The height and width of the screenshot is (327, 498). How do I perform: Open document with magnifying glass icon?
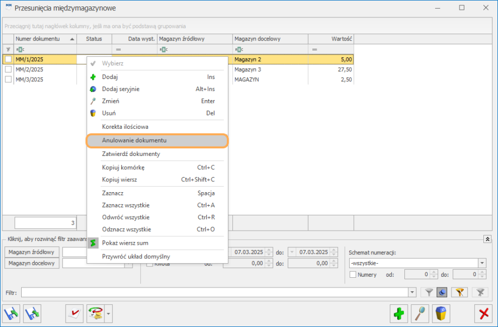click(x=420, y=313)
